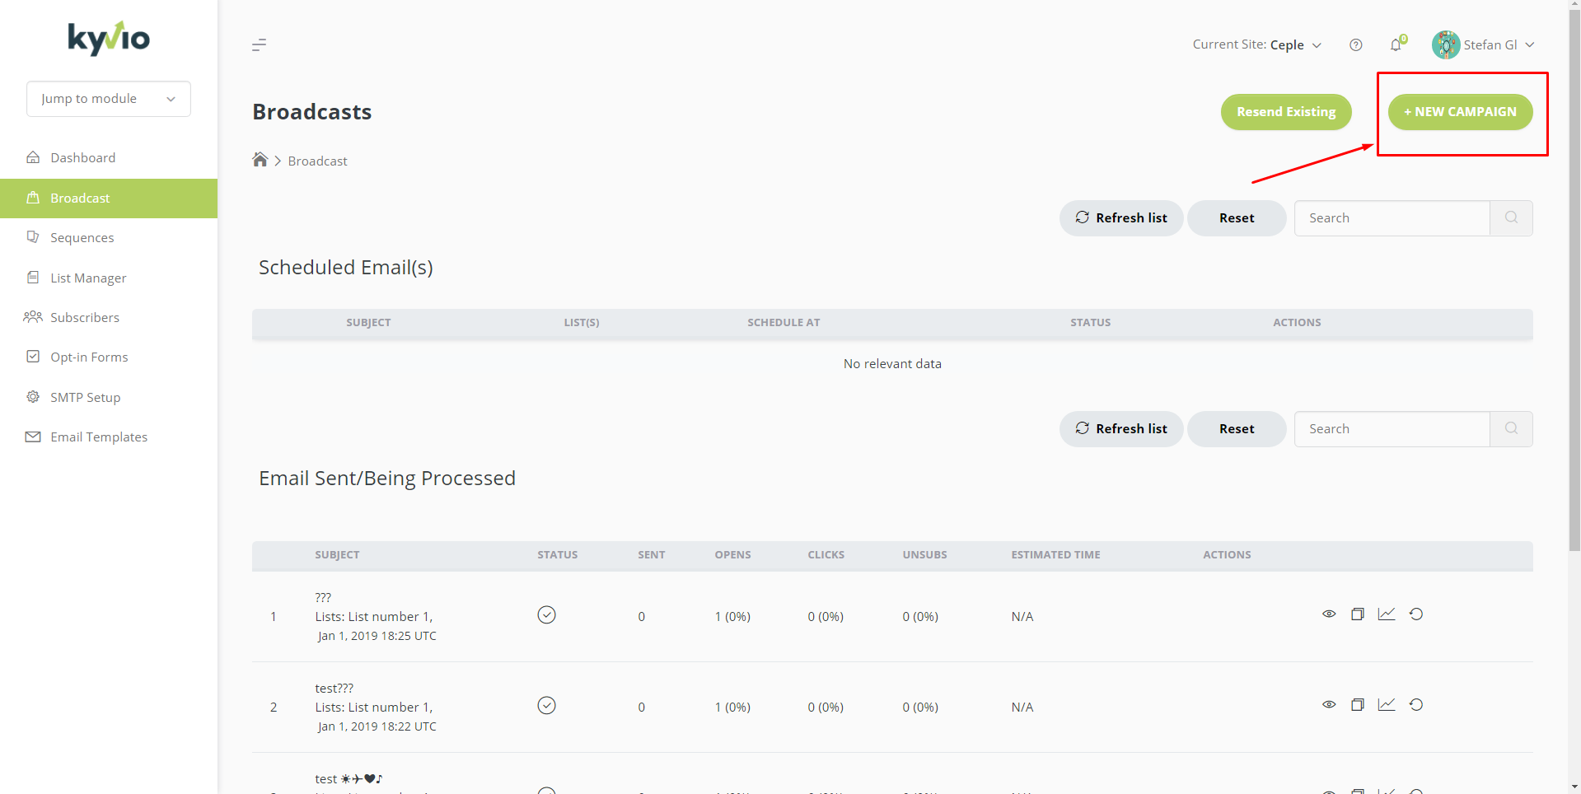Viewport: 1581px width, 794px height.
Task: Click the search magnifier for Sent Emails
Action: 1511,429
